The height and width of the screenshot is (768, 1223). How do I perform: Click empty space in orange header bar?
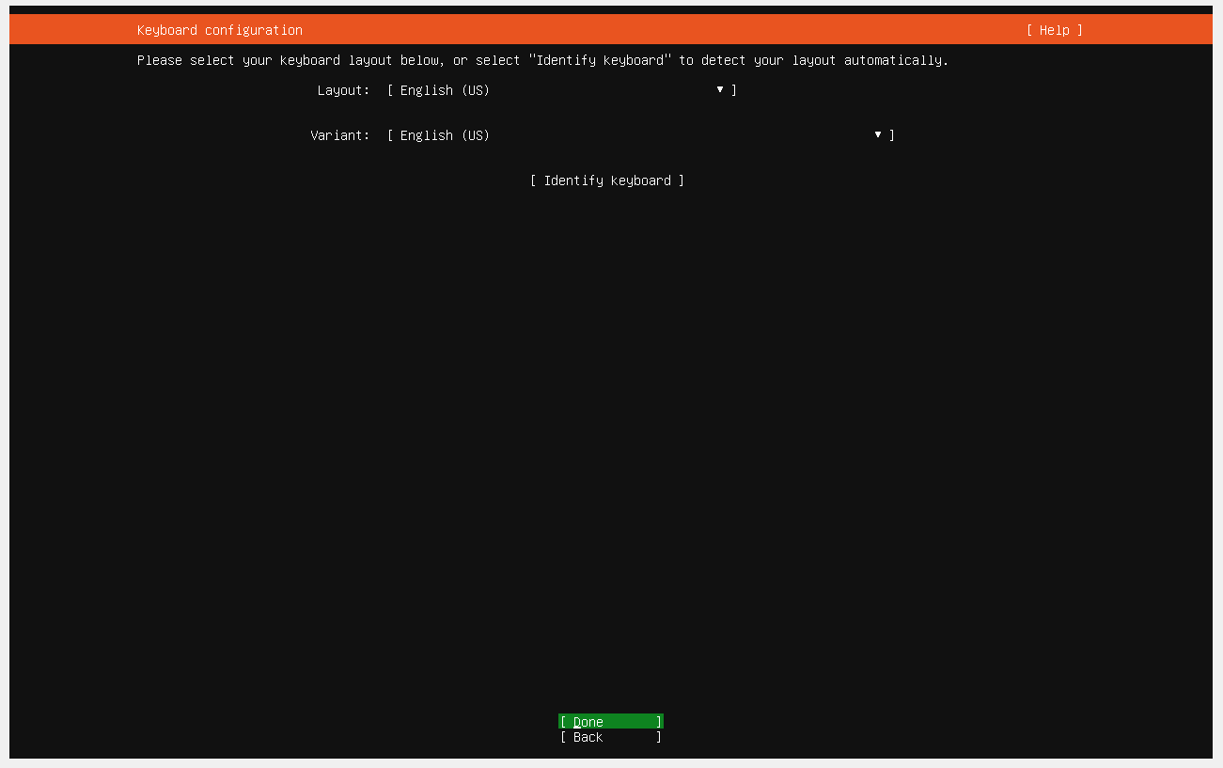658,30
